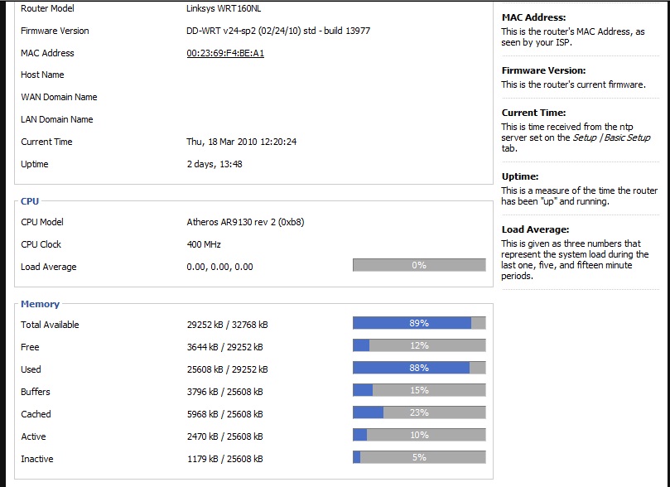Click the Free memory 12% bar

click(419, 346)
